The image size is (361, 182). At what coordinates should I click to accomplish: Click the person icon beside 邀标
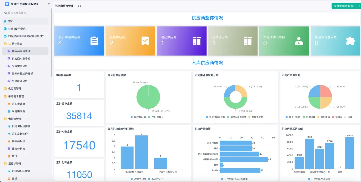pos(9,178)
